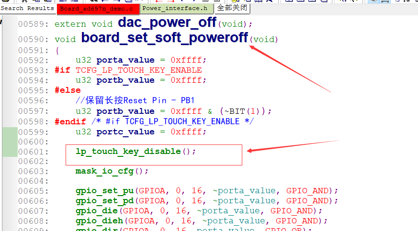Click the dac_power_off function name
The height and width of the screenshot is (231, 418).
point(167,22)
